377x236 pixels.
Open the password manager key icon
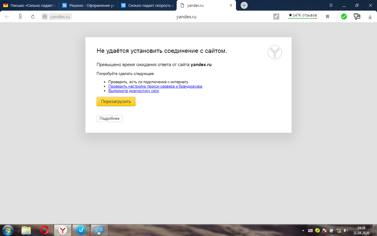click(x=357, y=17)
